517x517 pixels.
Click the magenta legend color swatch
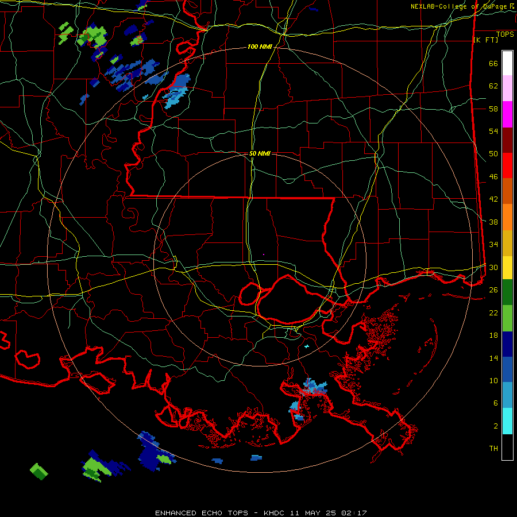(507, 114)
